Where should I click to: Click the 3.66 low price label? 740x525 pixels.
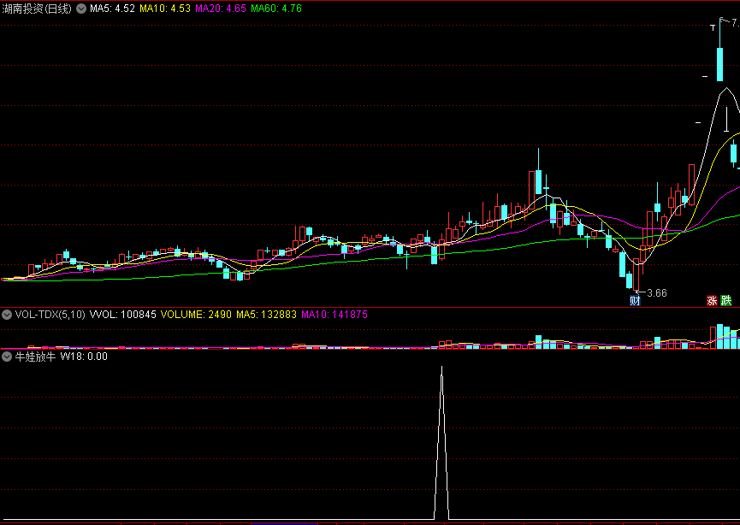coord(657,293)
